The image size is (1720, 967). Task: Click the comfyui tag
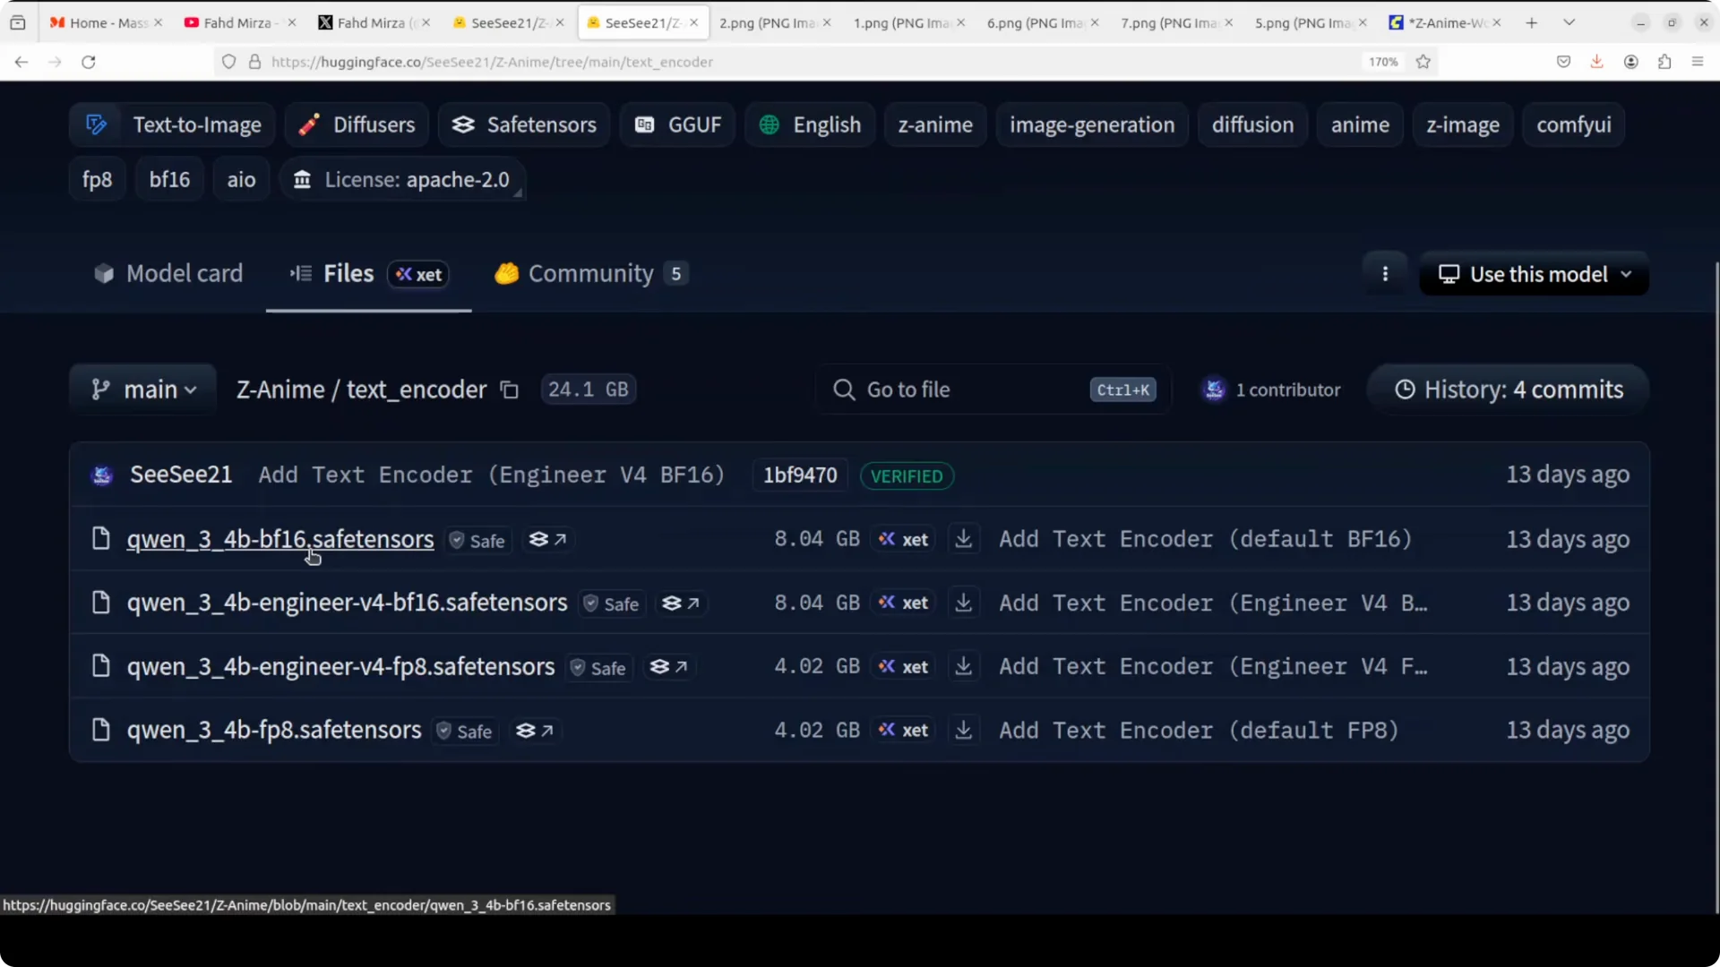tap(1573, 125)
